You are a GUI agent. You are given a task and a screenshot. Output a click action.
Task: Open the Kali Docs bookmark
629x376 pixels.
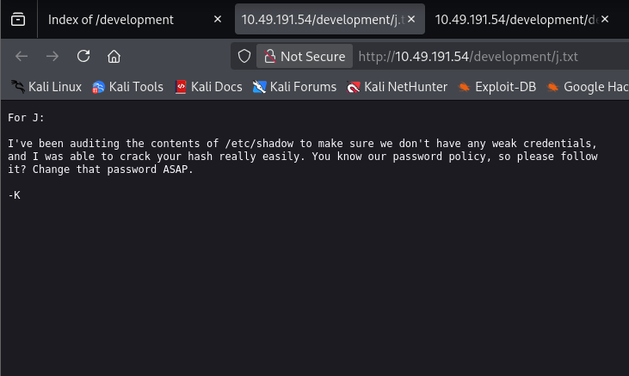pyautogui.click(x=208, y=87)
